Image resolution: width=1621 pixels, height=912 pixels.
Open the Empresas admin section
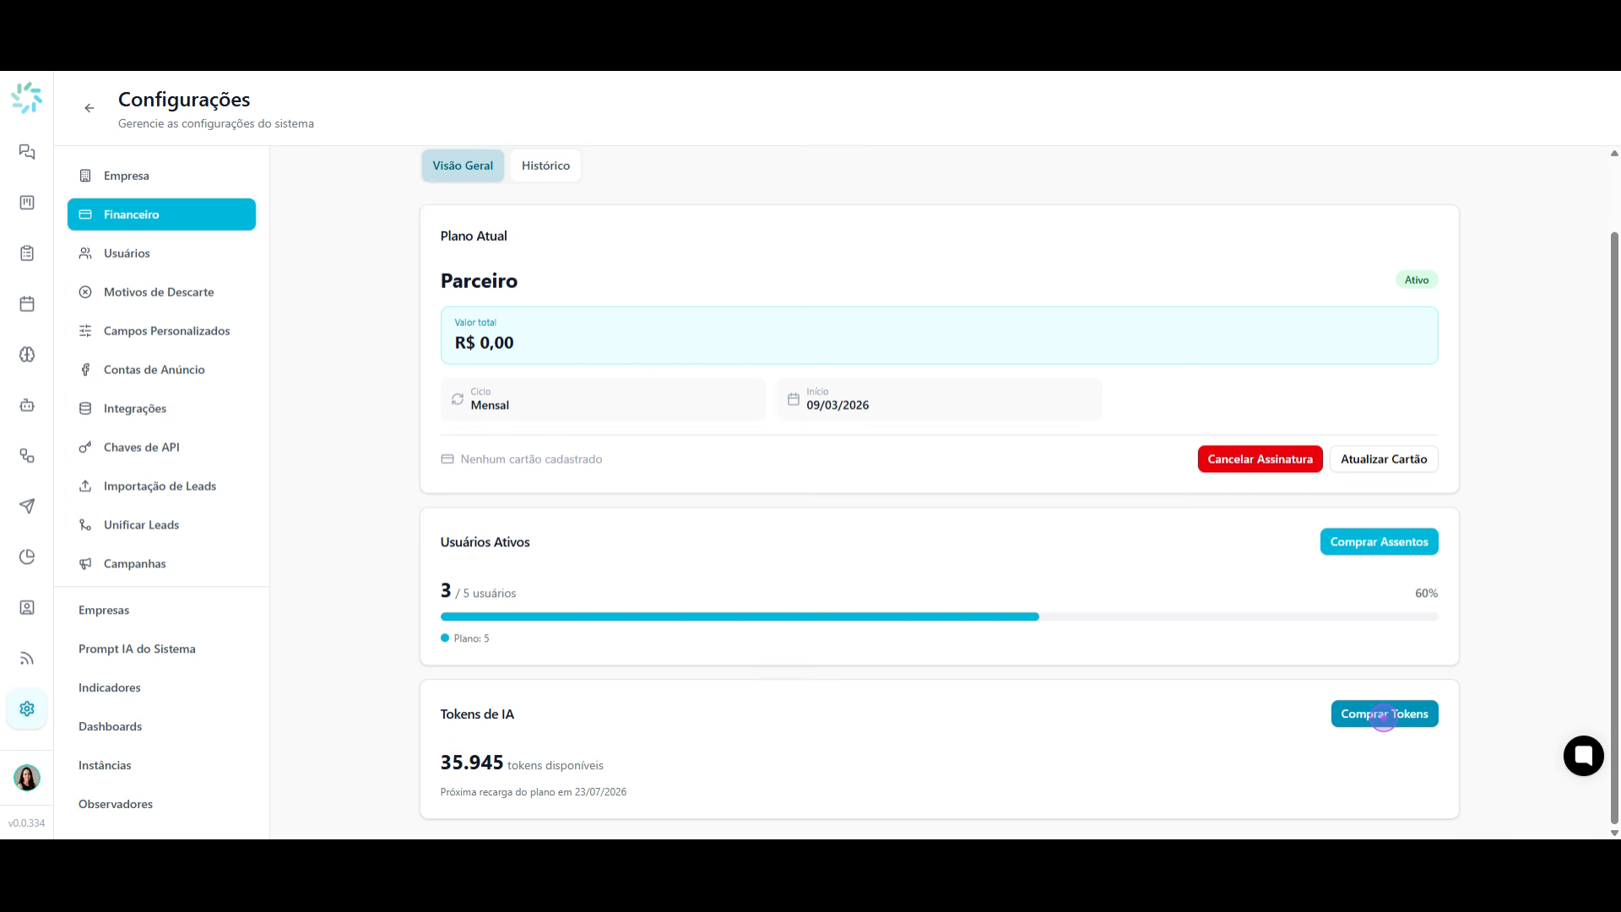pyautogui.click(x=161, y=610)
